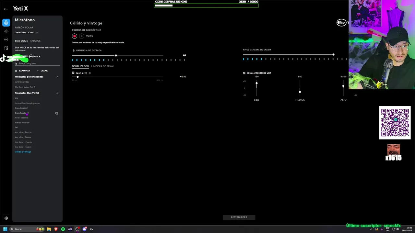
Task: Select the Broadcaster 2 preset
Action: 22,113
